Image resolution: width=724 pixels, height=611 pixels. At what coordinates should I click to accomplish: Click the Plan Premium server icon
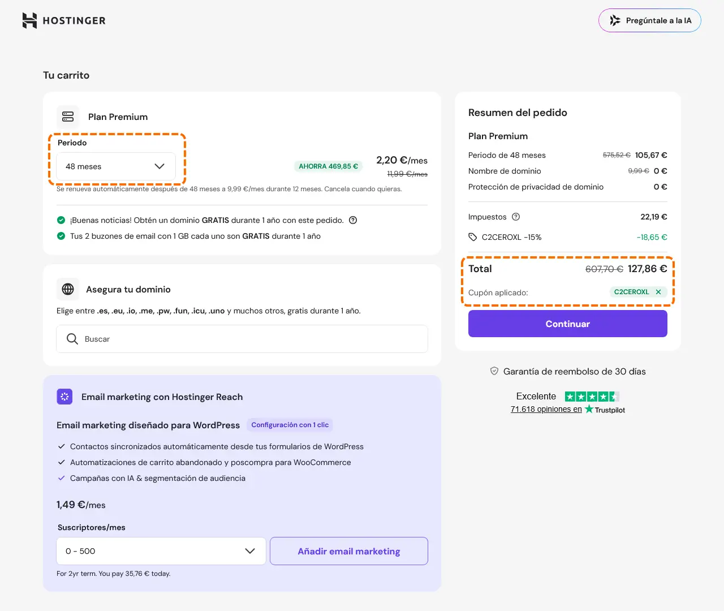tap(68, 117)
